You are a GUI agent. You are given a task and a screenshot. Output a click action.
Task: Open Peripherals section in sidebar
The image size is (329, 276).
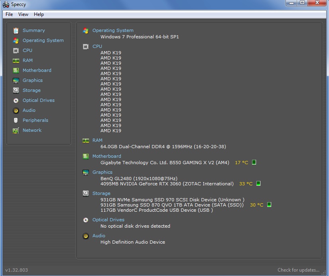pos(35,120)
